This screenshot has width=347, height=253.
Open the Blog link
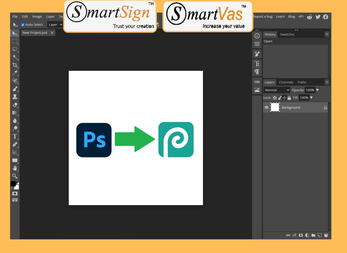[291, 16]
